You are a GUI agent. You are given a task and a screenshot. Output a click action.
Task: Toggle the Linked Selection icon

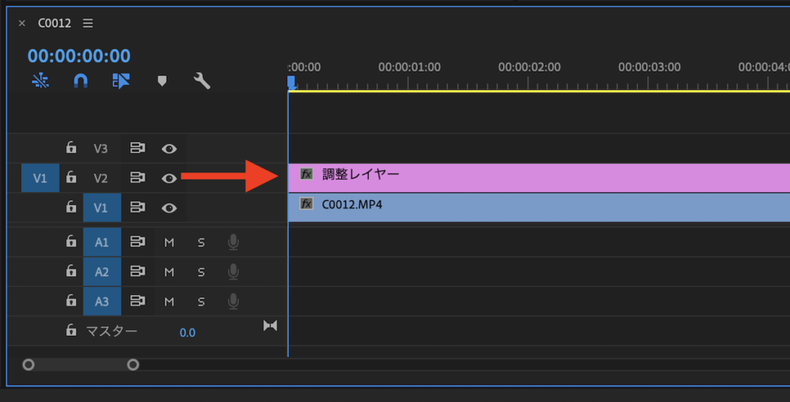coord(121,81)
